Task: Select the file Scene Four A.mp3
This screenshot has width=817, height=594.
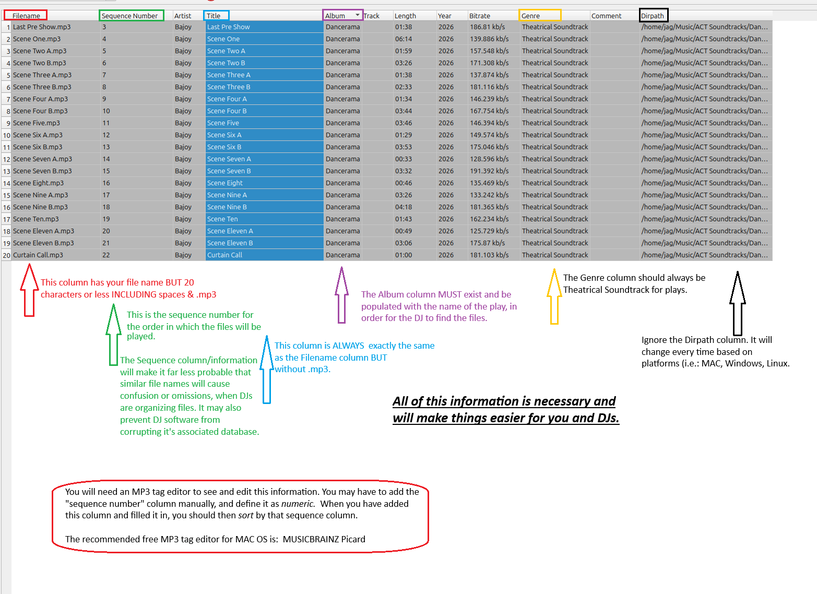Action: 40,99
